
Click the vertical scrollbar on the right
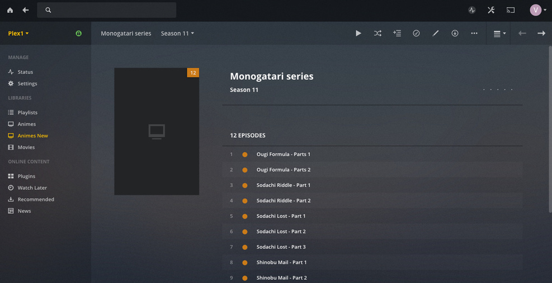pos(550,129)
